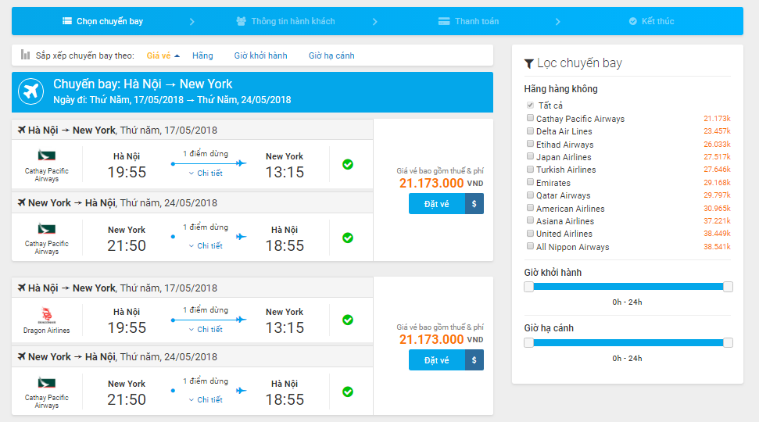The width and height of the screenshot is (759, 422).
Task: Click left handle of Giờ khởi hành slider
Action: pos(528,287)
